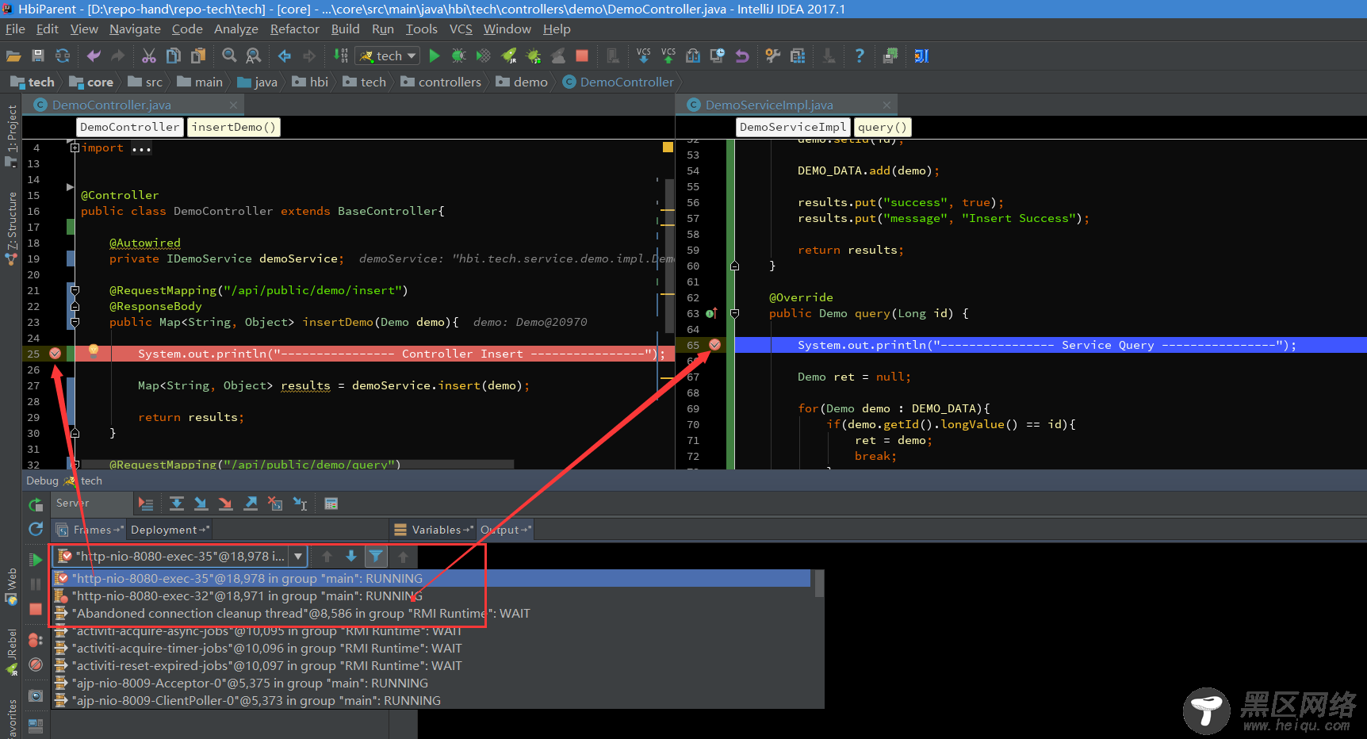Pause program in the debug sidebar
1367x739 pixels.
(x=36, y=584)
